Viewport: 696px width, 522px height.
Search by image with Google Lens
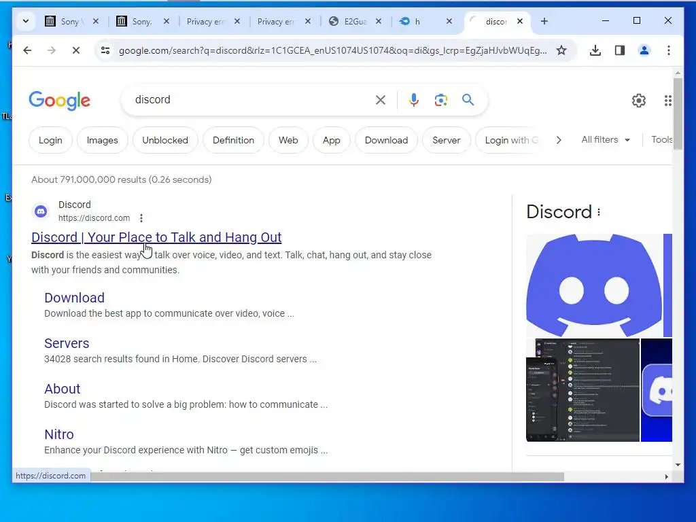tap(440, 100)
